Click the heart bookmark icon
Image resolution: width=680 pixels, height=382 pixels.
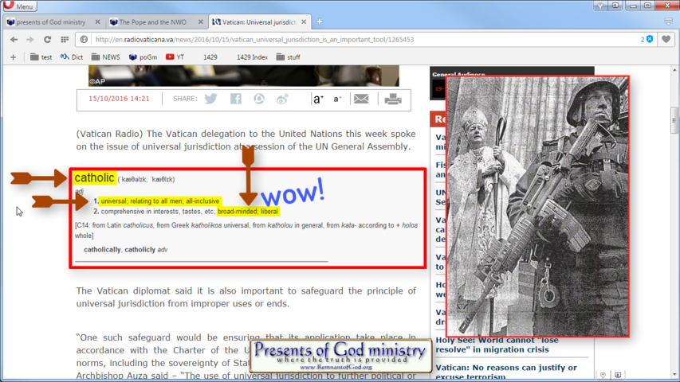(666, 39)
